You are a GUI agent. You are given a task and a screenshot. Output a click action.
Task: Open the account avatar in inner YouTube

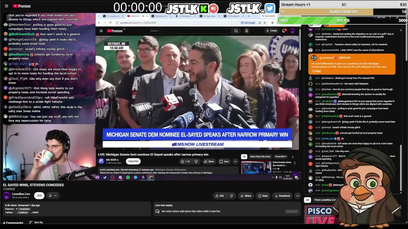293,31
